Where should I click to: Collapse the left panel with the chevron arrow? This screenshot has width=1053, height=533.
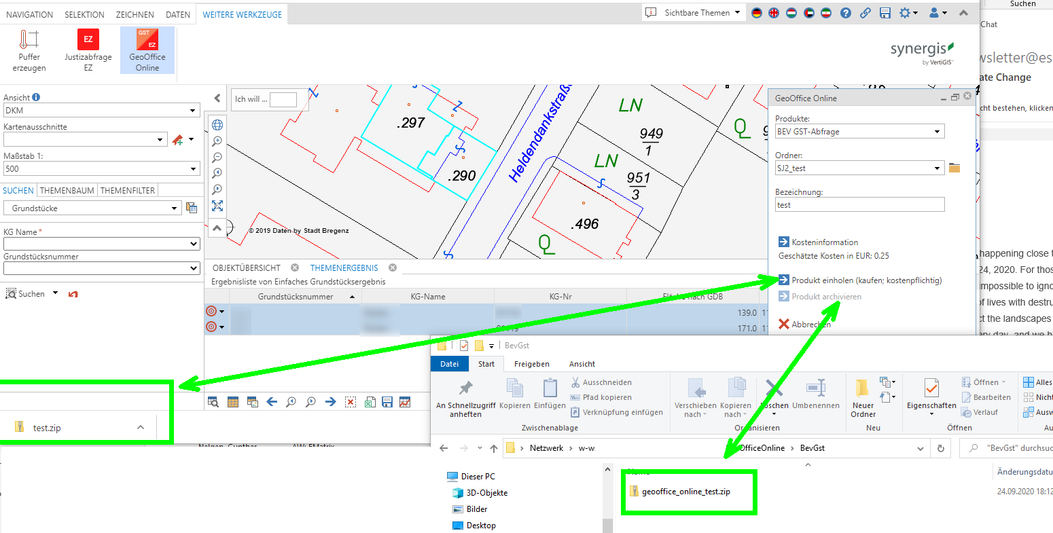217,98
